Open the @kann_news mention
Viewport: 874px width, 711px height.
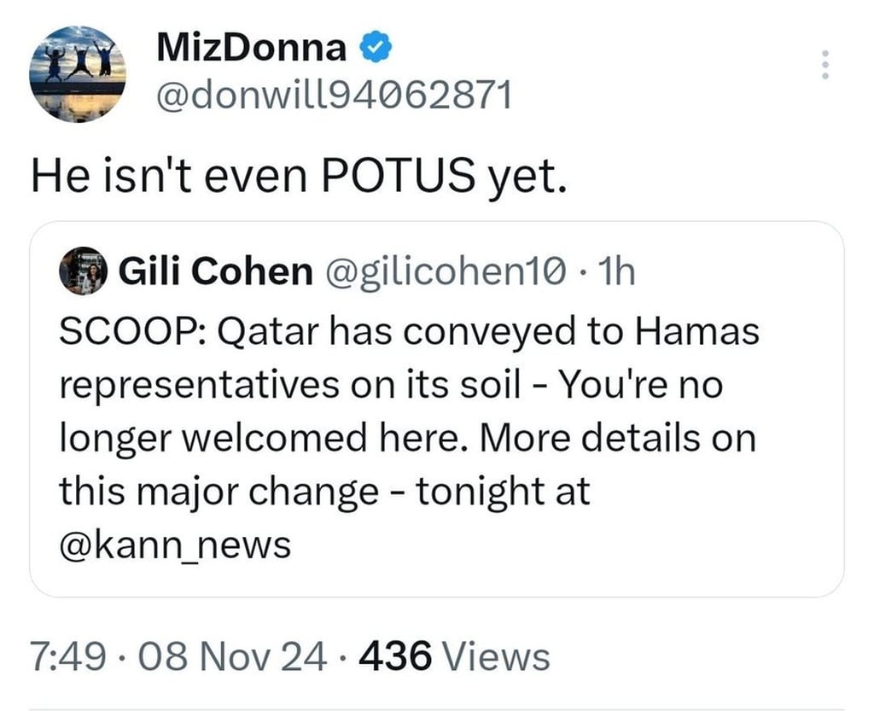[175, 545]
